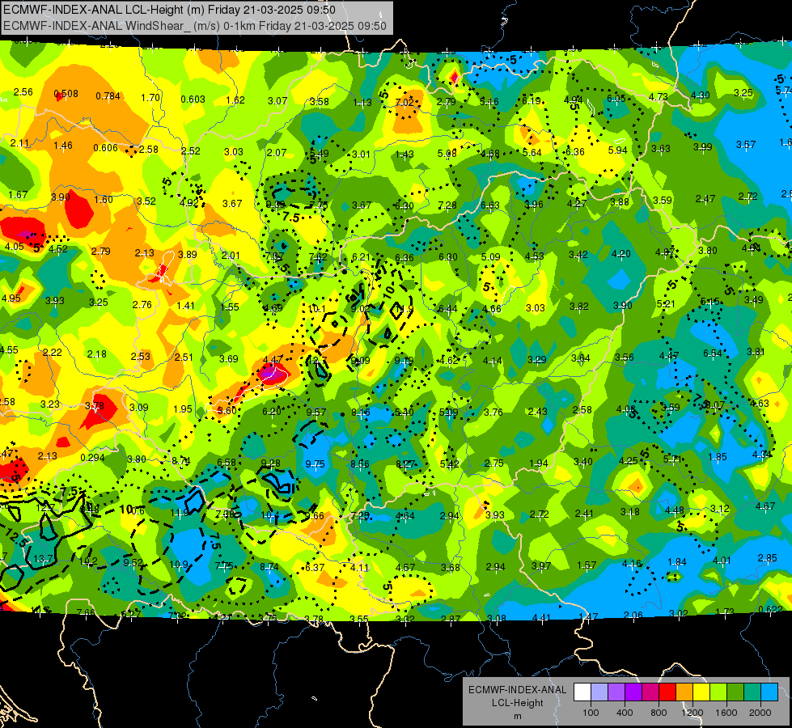This screenshot has width=792, height=728.
Task: Click the wind shear value 1.85
Action: point(718,457)
